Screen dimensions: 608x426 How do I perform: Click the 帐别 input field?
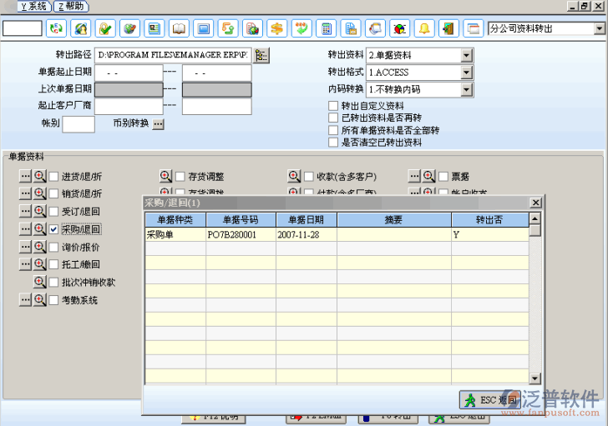tap(79, 124)
